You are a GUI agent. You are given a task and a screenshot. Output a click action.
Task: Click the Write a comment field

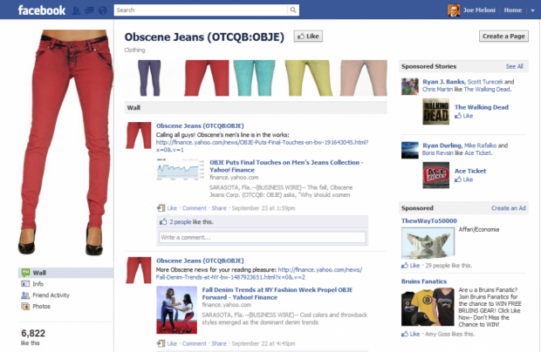[x=263, y=237]
